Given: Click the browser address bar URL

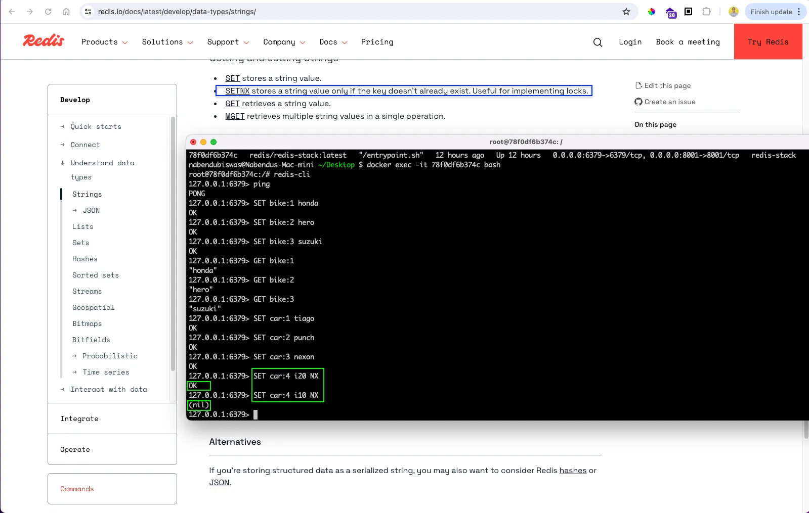Looking at the screenshot, I should [177, 12].
